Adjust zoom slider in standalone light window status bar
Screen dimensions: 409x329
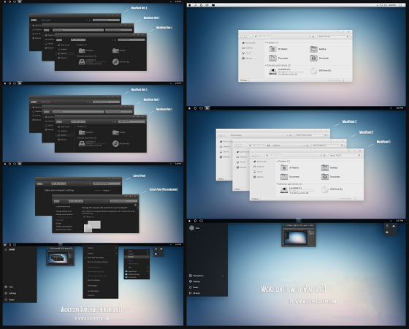pos(335,80)
